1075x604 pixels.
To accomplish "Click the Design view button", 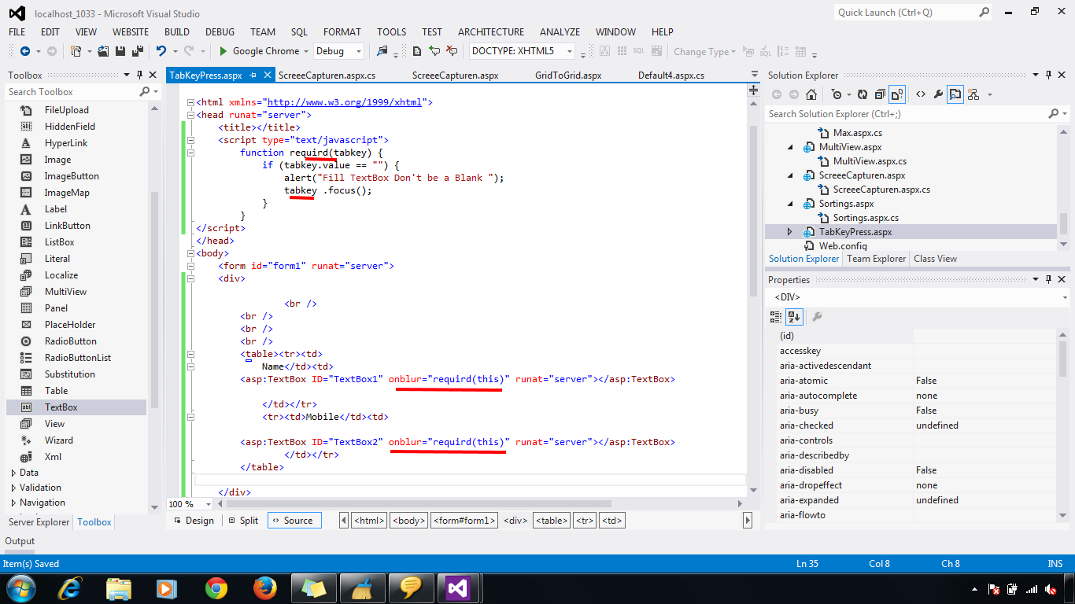I will point(194,520).
